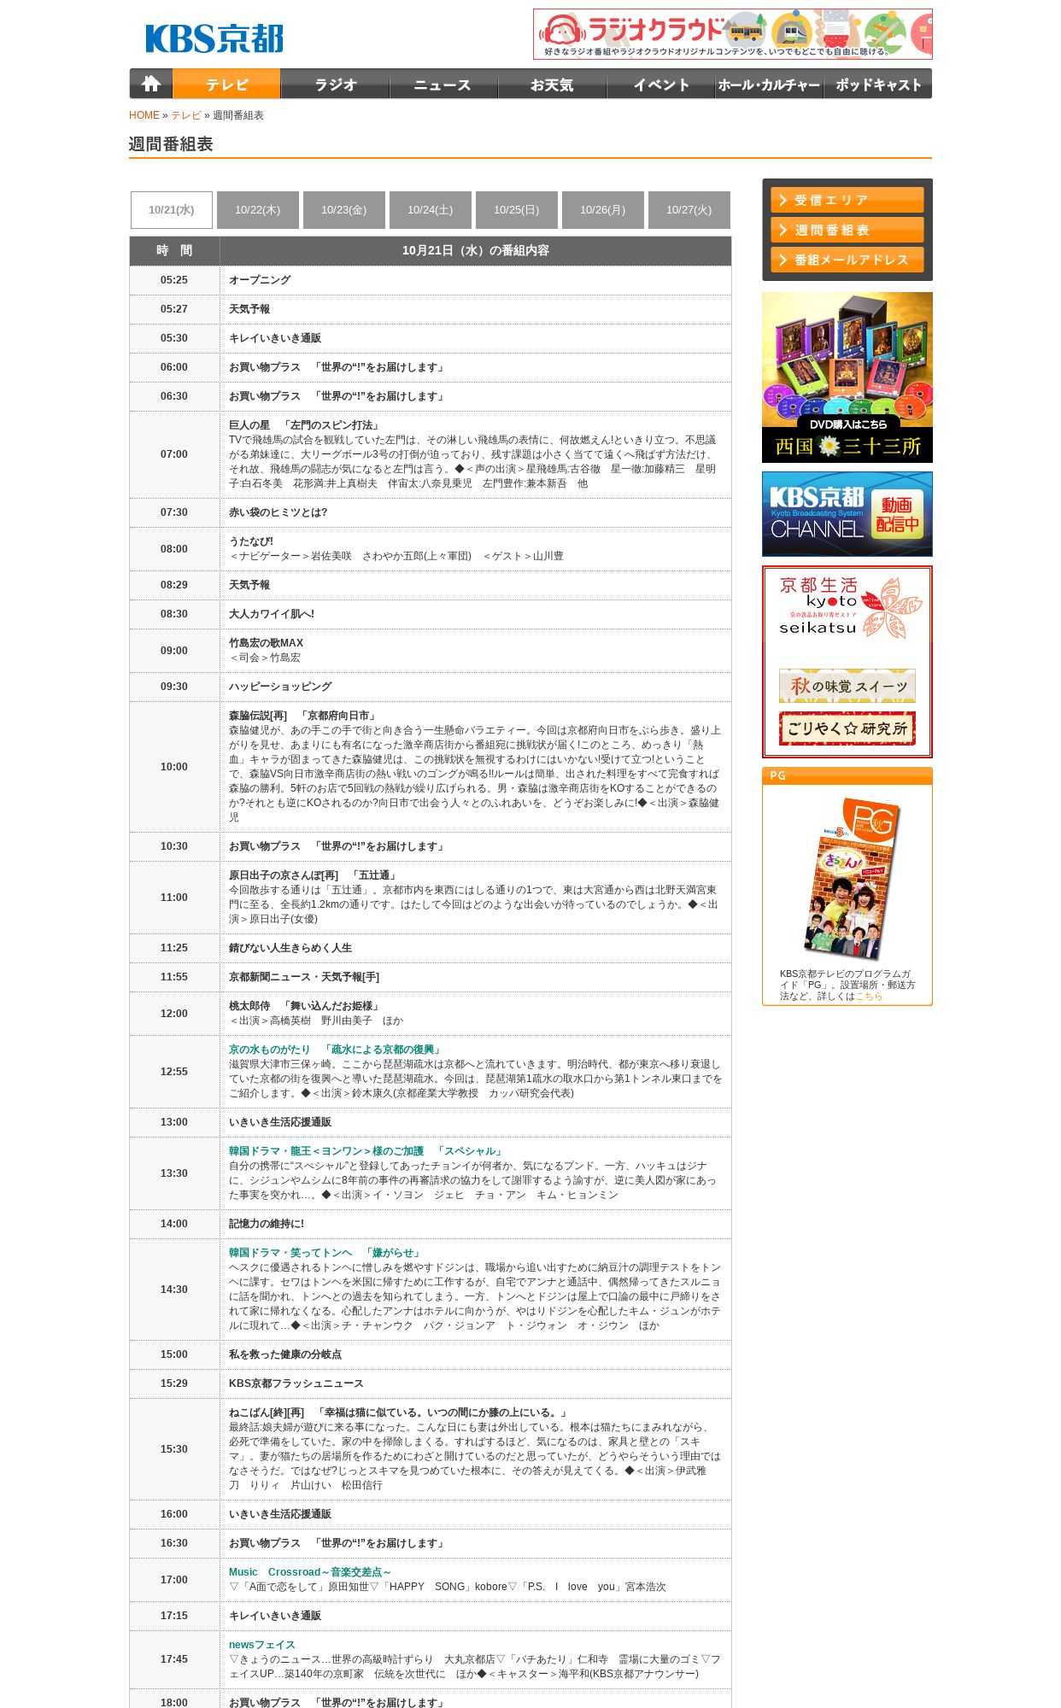Open 京の水ものがたり program link
This screenshot has height=1708, width=1061.
pyautogui.click(x=335, y=1050)
